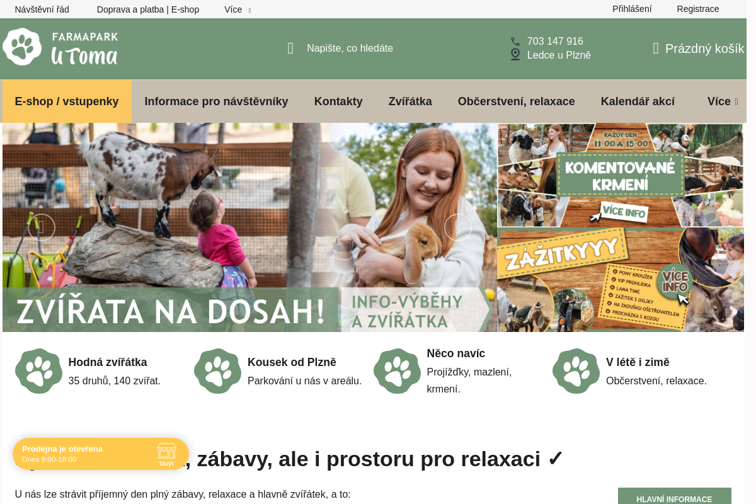756x504 pixels.
Task: Click the paw icon next to Kousek od Plzně
Action: pyautogui.click(x=218, y=371)
